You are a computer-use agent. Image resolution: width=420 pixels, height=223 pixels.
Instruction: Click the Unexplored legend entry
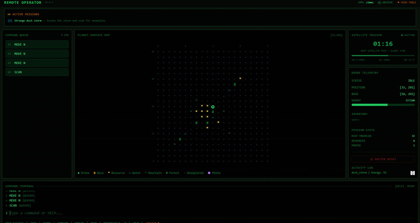194,173
